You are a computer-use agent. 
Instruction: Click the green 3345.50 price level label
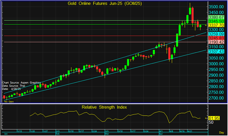coord(216,21)
